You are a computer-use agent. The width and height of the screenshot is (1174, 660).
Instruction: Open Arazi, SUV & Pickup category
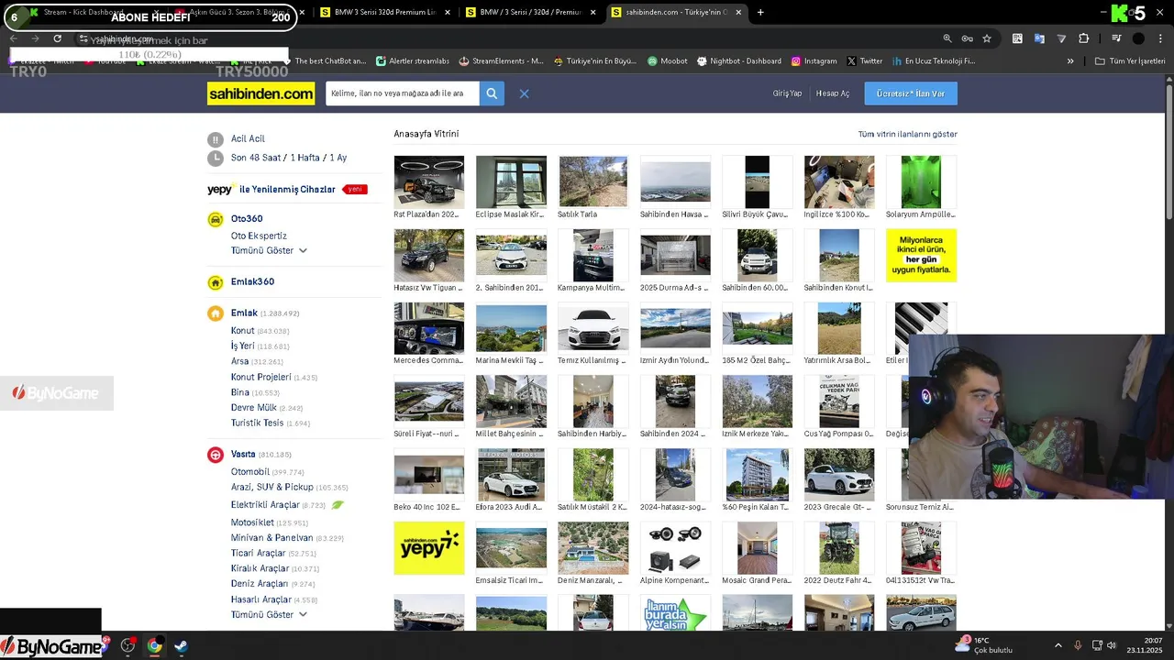pos(272,488)
